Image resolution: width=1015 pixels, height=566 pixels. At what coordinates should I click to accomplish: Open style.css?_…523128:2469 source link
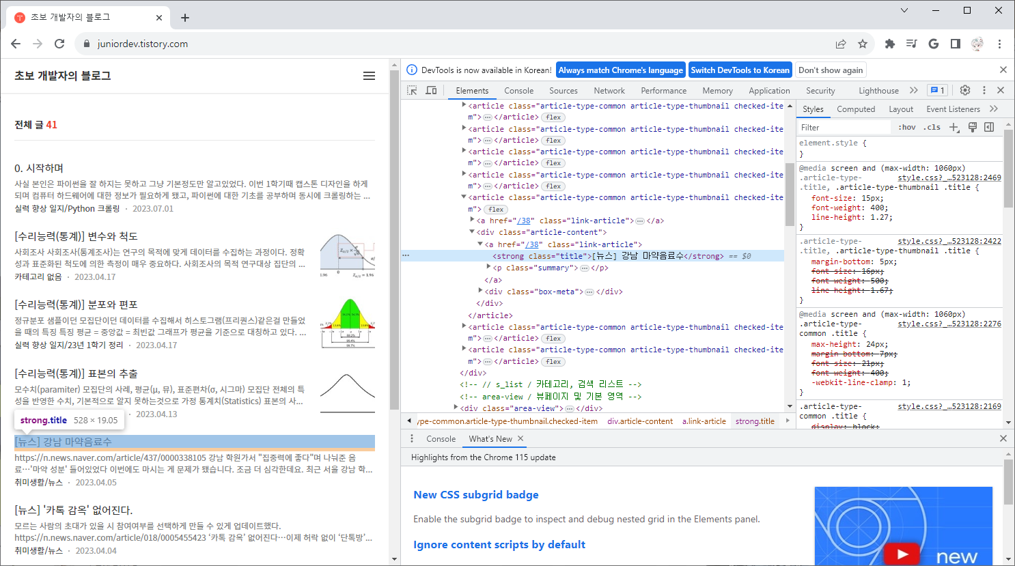(949, 178)
